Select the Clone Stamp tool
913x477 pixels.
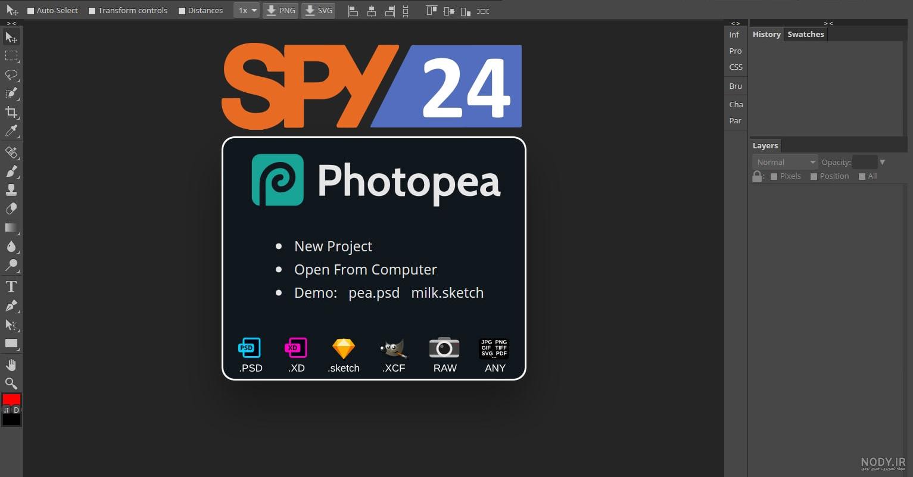(11, 190)
